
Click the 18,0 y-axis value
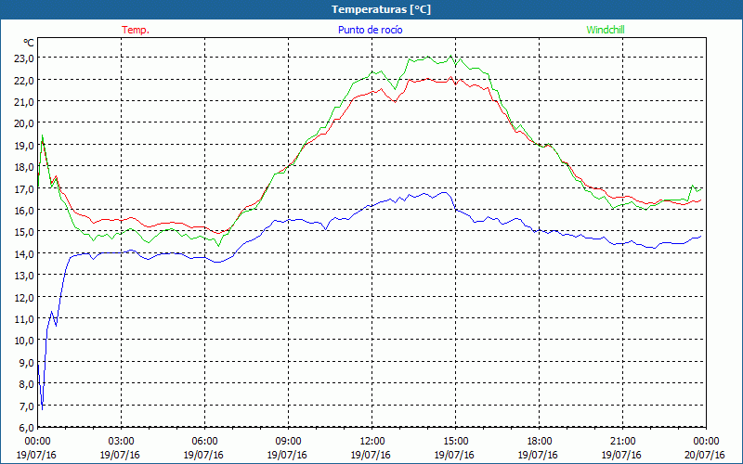24,167
